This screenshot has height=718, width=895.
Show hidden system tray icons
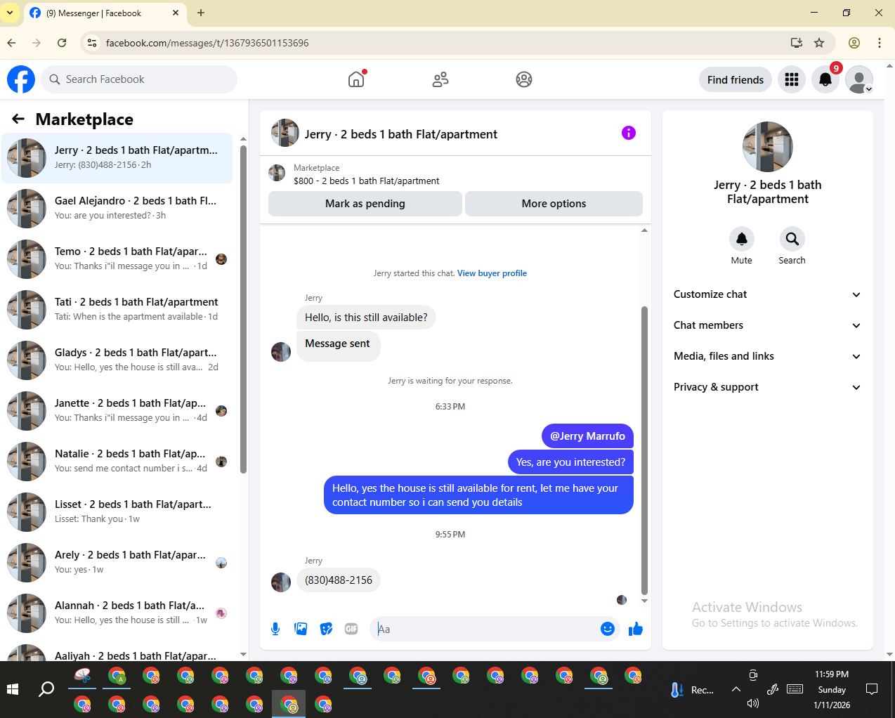tap(736, 689)
